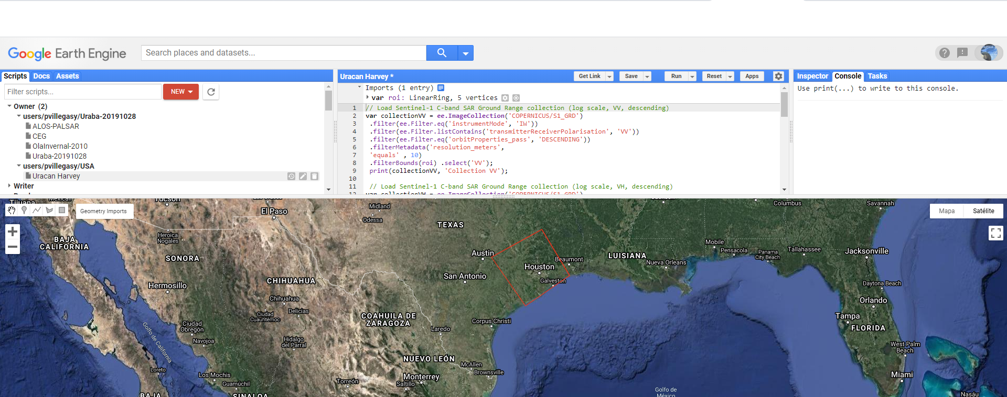Open the help question mark menu
Viewport: 1007px width, 397px height.
[945, 53]
